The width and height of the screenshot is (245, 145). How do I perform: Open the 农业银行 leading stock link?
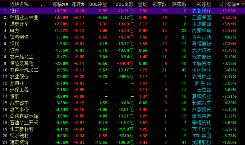201,11
